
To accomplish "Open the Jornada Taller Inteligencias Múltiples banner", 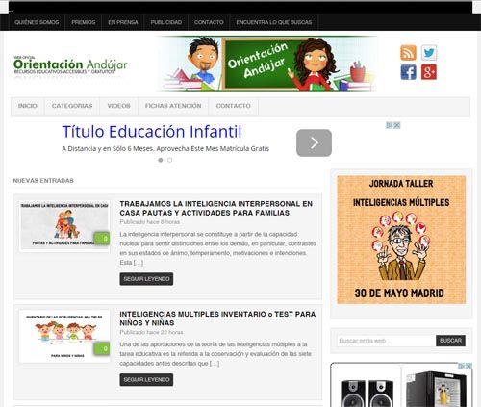I will coord(401,240).
